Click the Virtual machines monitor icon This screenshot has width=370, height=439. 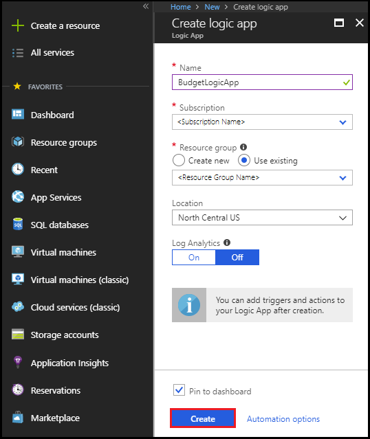18,251
